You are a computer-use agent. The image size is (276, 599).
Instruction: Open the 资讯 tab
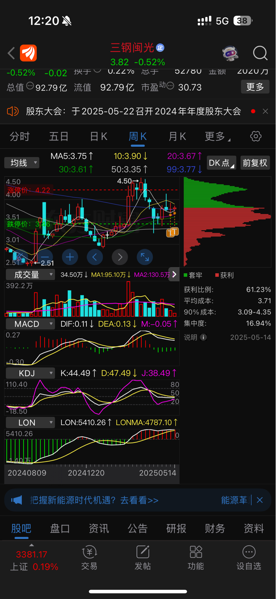(99, 528)
